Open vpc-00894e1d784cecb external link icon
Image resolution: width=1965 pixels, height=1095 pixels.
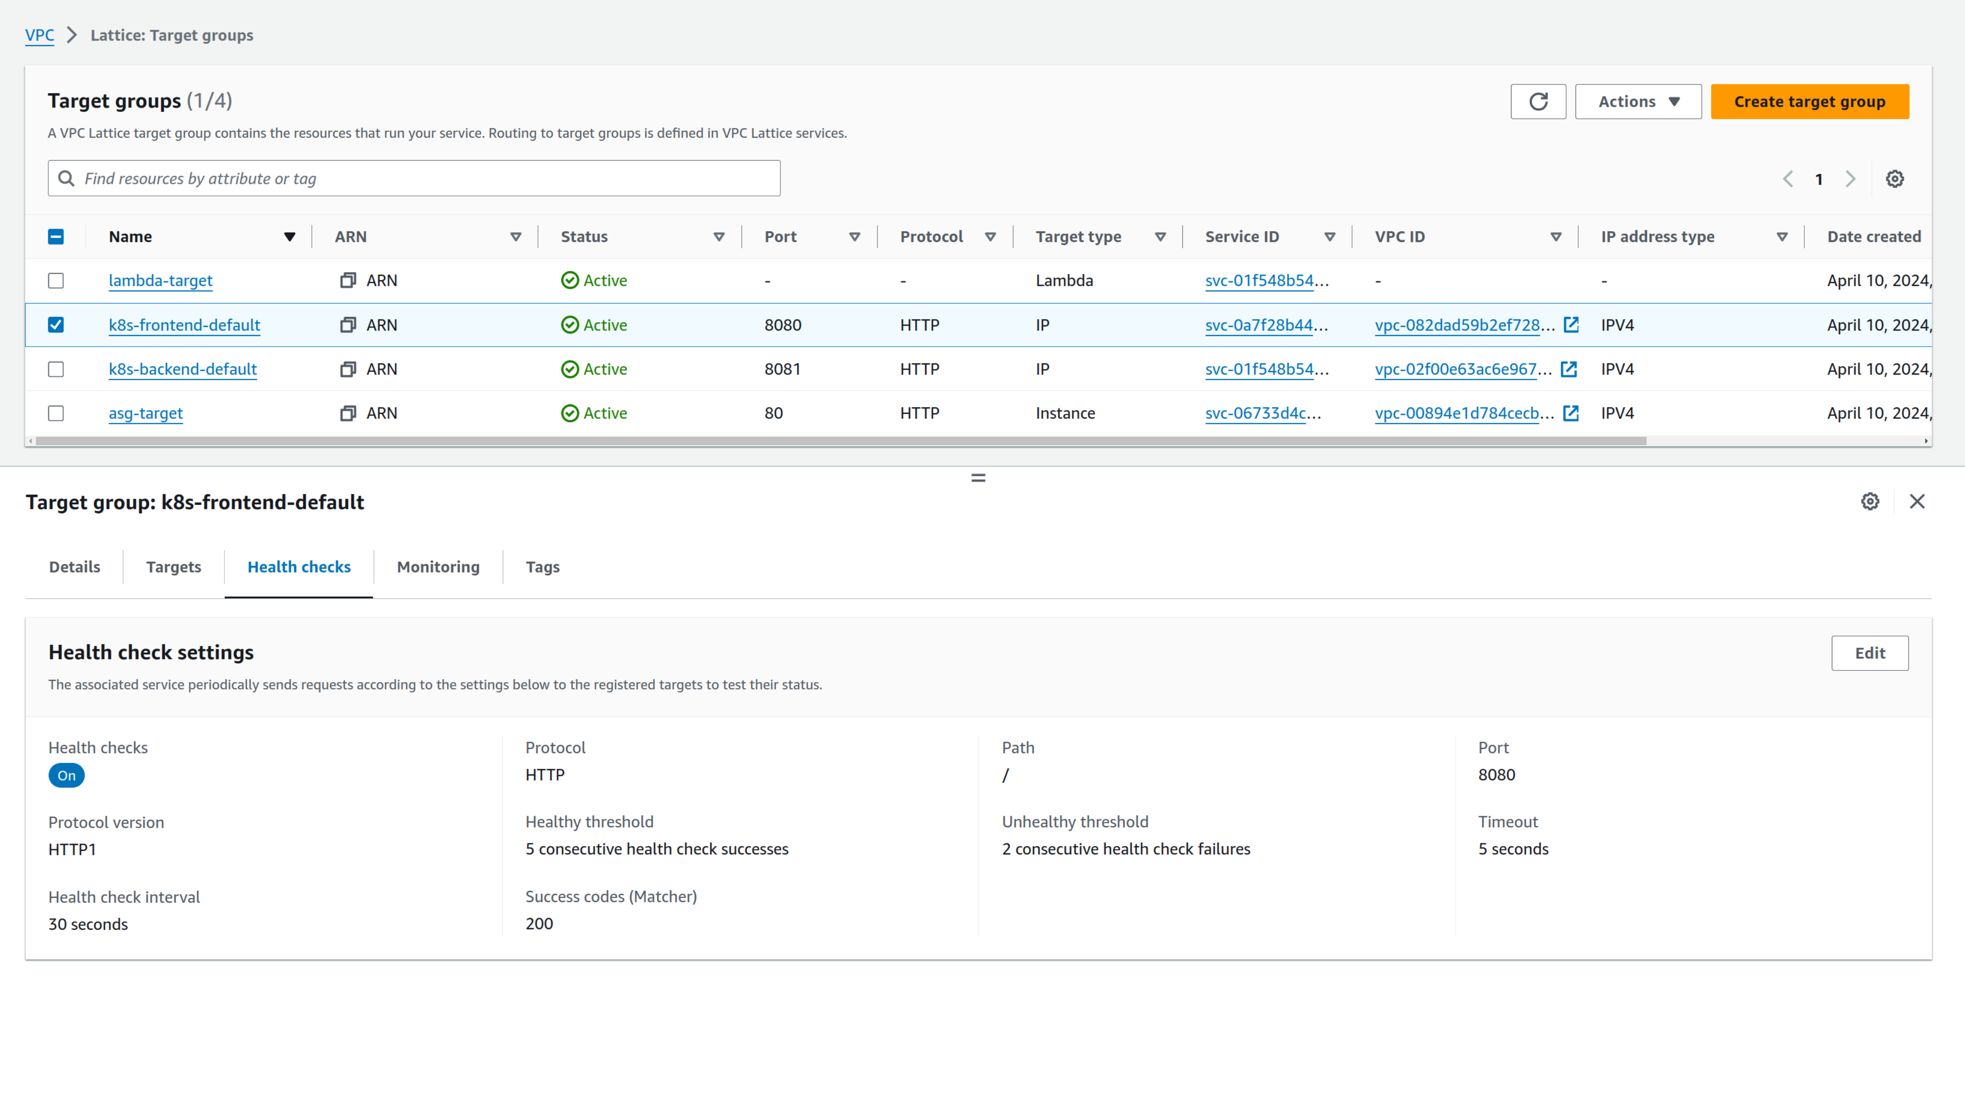click(1570, 413)
